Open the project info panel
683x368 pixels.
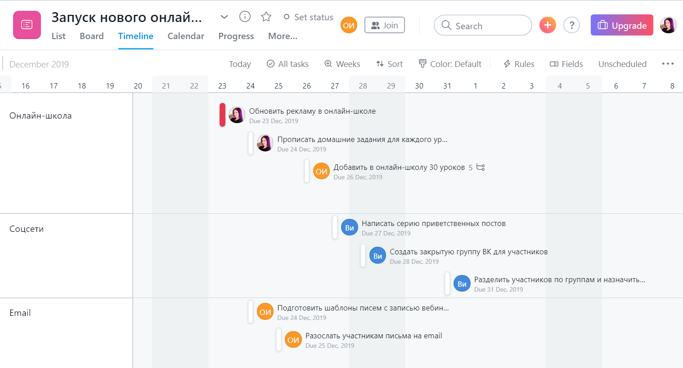245,16
